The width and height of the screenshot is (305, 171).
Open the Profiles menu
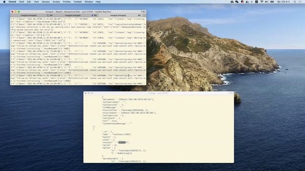pyautogui.click(x=67, y=2)
